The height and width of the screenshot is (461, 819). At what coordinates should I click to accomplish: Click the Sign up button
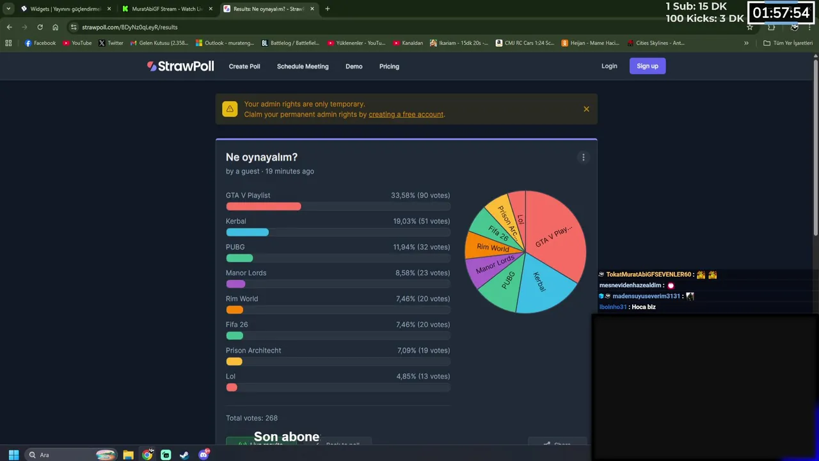tap(648, 66)
